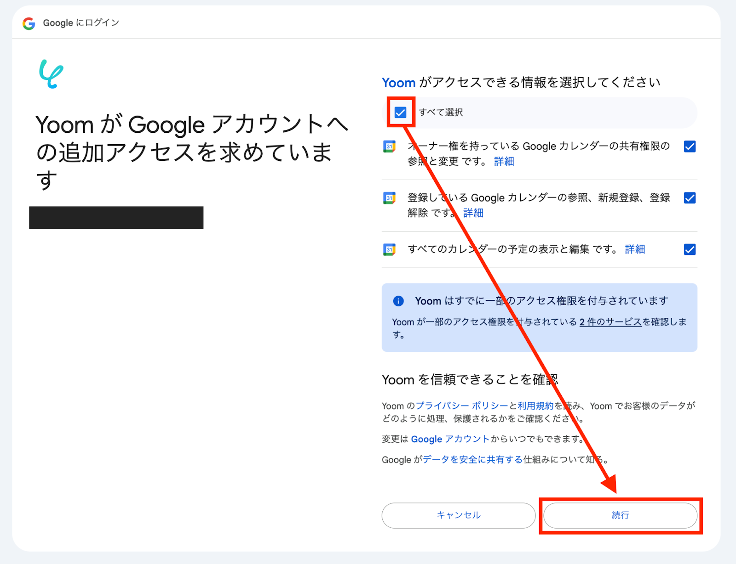Screen dimensions: 736x564
Task: Open the プライバシー ポリシー link
Action: pyautogui.click(x=462, y=406)
